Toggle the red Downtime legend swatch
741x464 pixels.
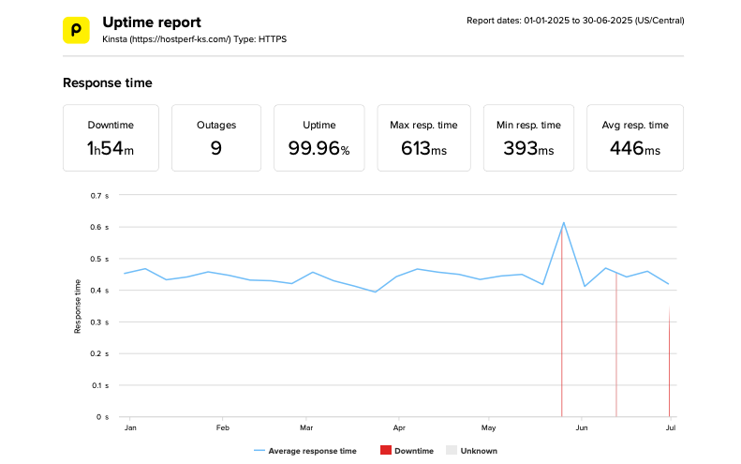[x=384, y=451]
